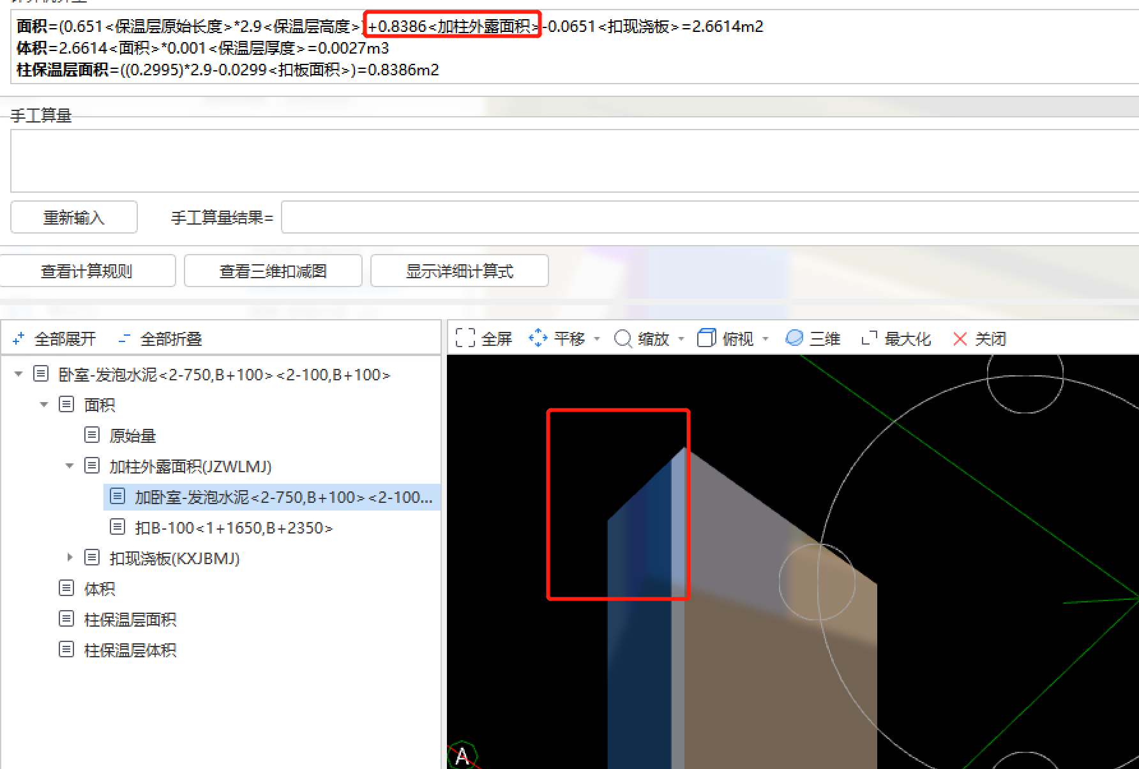Click the document icon of root 卧室-发泡水泥 node
The image size is (1139, 769).
coord(41,374)
